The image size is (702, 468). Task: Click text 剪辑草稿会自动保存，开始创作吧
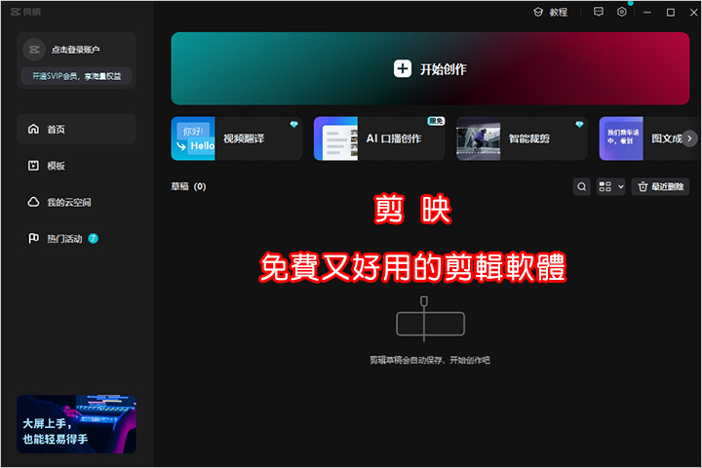[430, 360]
